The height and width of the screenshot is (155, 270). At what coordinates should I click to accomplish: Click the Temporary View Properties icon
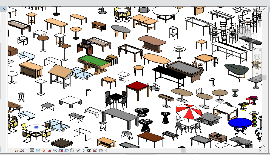point(89,150)
